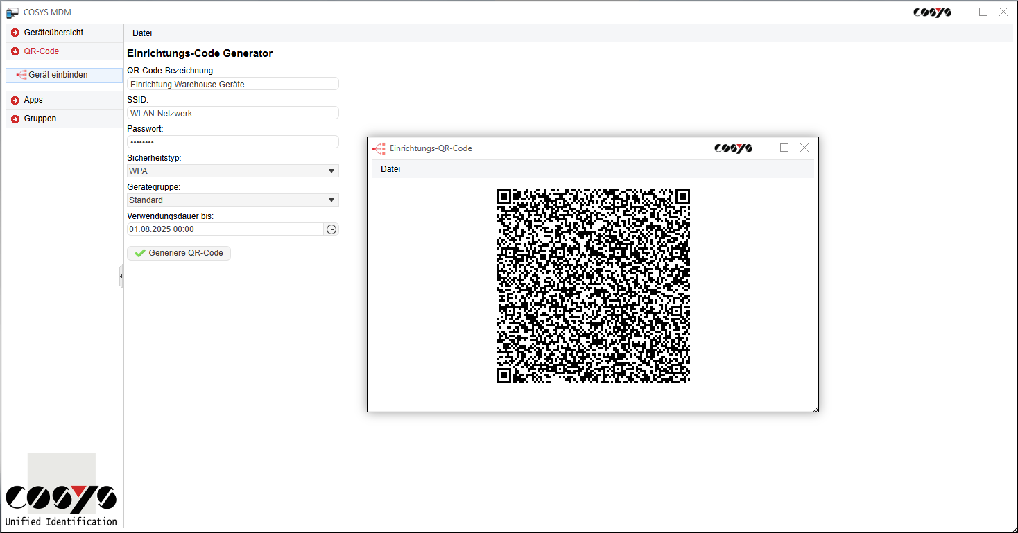Collapse the QR-Code sidebar section

click(64, 51)
